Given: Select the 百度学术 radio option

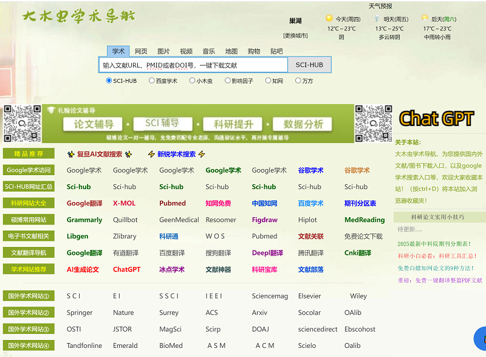Looking at the screenshot, I should click(x=151, y=81).
